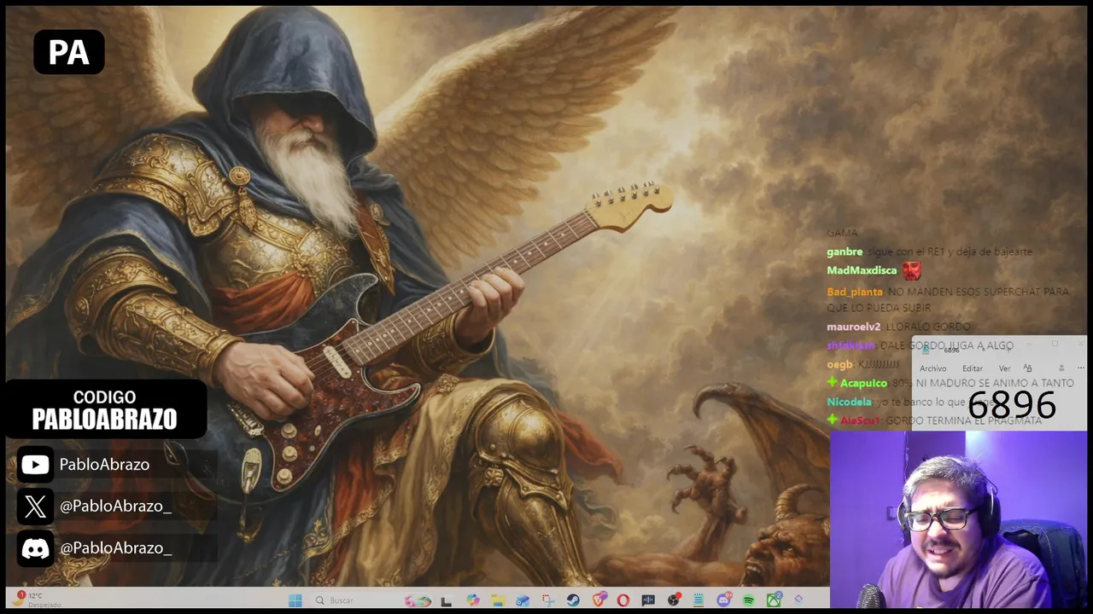Click the Discord logo in overlay

coord(35,548)
